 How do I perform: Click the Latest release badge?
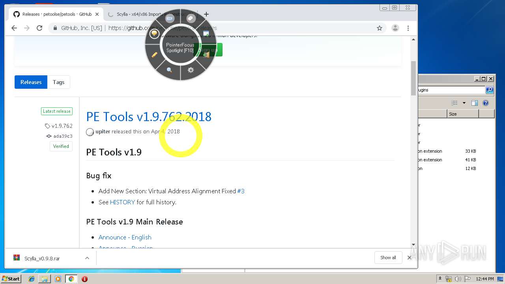click(x=56, y=111)
